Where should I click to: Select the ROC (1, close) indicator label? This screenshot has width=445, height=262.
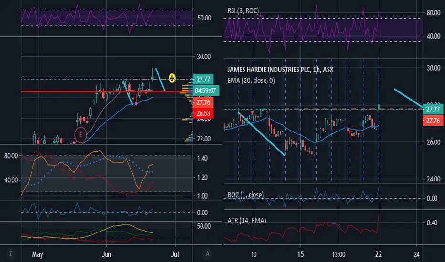(245, 195)
